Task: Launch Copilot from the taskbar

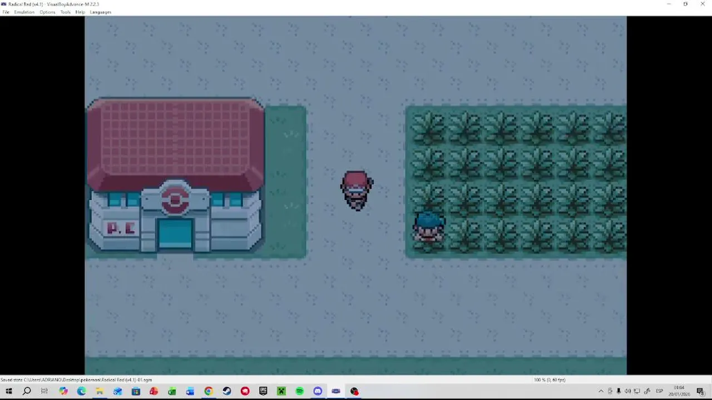Action: coord(63,392)
